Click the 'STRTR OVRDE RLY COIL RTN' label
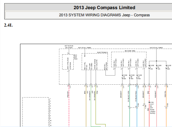This screenshot has height=127, width=172. pyautogui.click(x=96, y=64)
